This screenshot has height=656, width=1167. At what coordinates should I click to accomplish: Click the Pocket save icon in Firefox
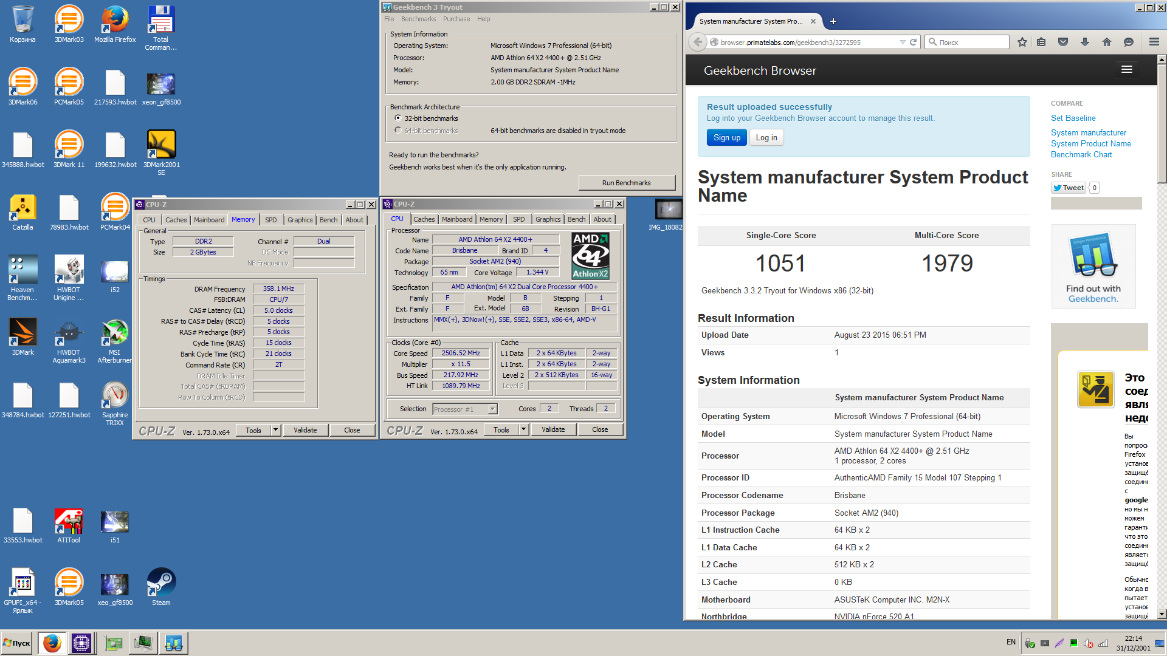[x=1063, y=42]
